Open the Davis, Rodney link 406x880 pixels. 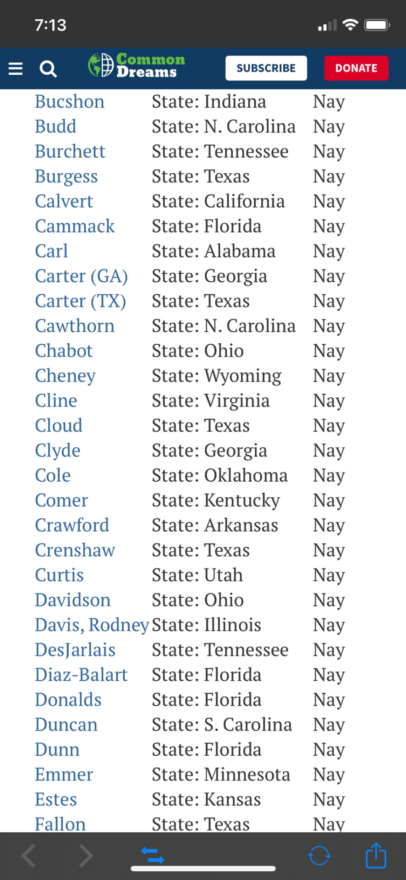point(92,625)
